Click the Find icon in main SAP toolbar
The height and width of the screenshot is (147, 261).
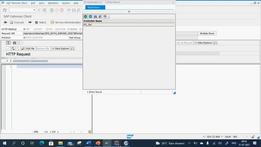point(74,10)
